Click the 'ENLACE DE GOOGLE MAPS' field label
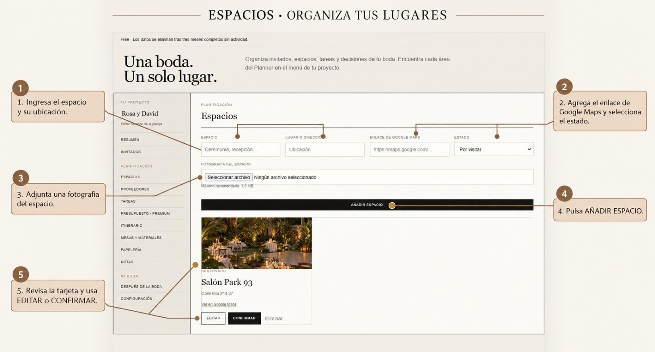 (395, 138)
